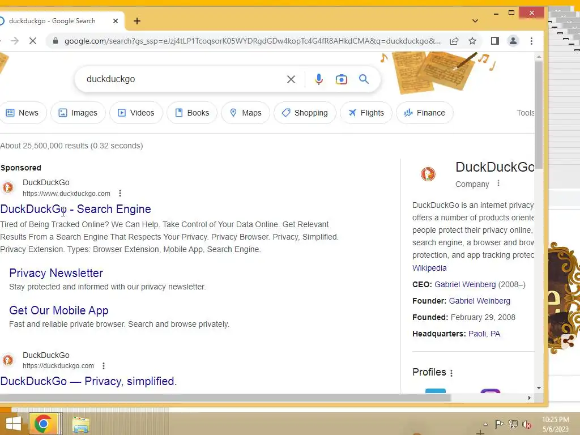This screenshot has height=435, width=580.
Task: Click the organic DuckDuckGo result favicon
Action: pos(8,360)
